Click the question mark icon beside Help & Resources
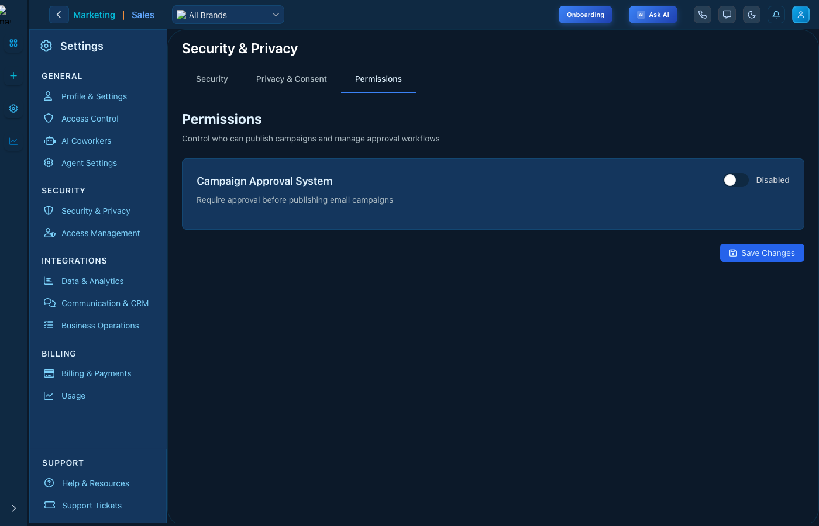 tap(49, 483)
